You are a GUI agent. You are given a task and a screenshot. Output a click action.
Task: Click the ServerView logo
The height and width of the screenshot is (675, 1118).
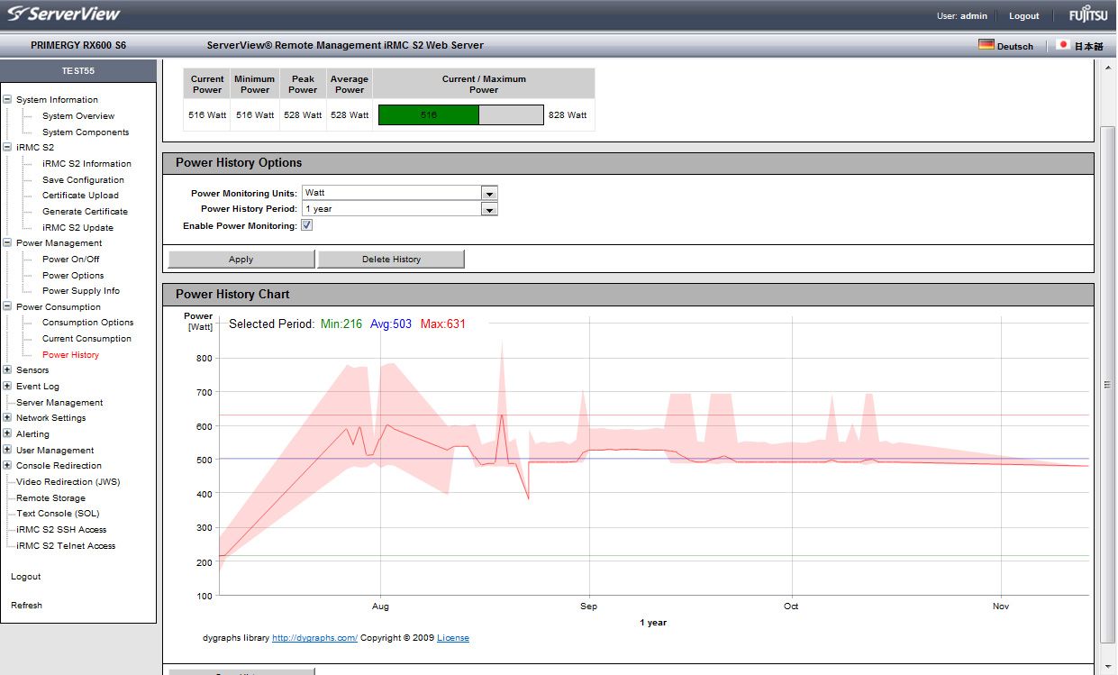point(64,14)
